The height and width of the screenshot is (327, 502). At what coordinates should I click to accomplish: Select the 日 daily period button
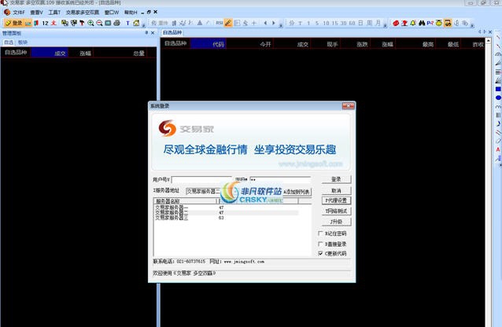point(360,23)
